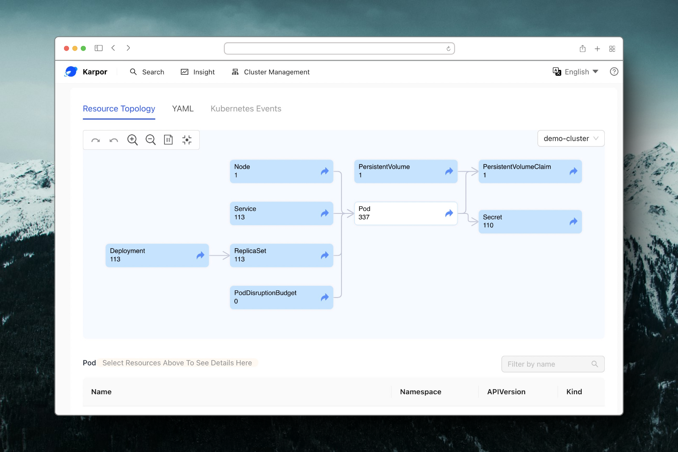Switch to the YAML tab
This screenshot has height=452, width=678.
(x=183, y=109)
